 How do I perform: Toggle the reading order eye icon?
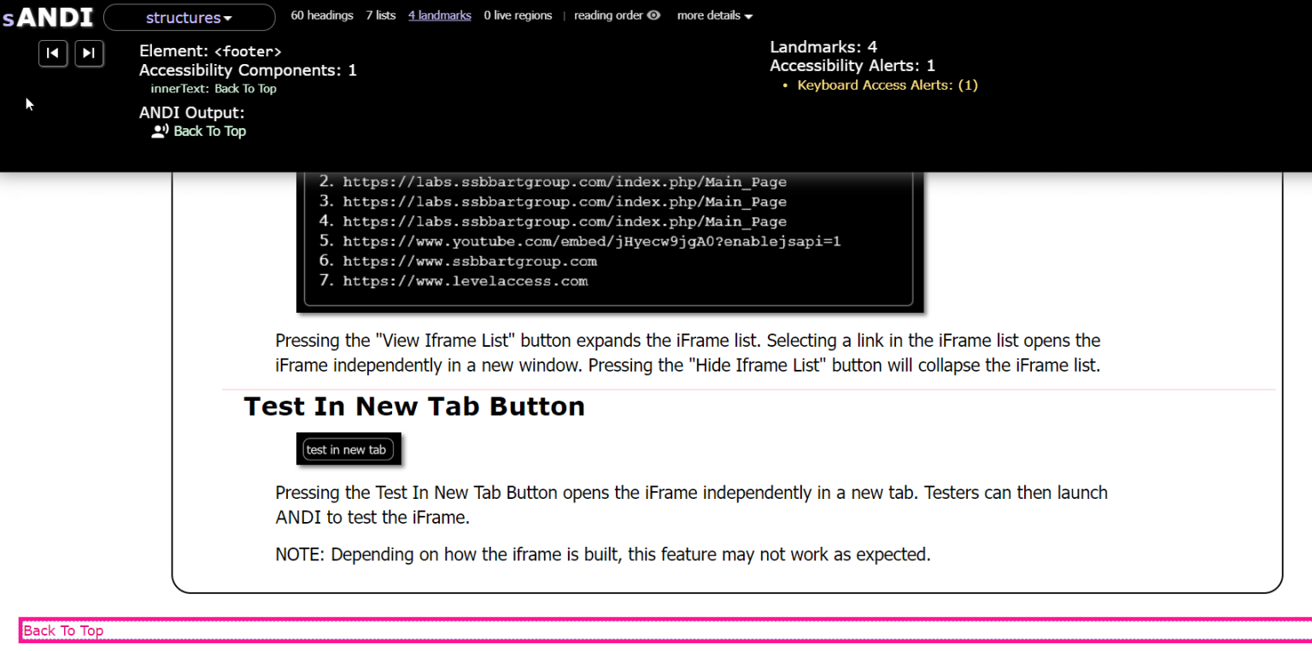[653, 15]
